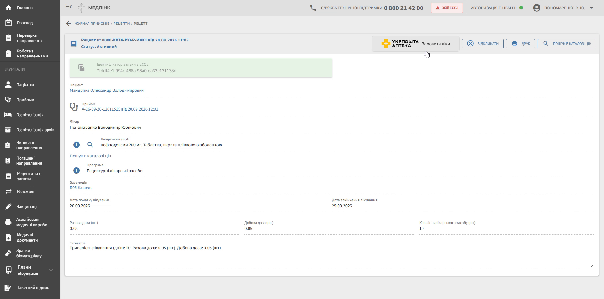This screenshot has width=604, height=299.
Task: Open the Рецепти breadcrumb link
Action: [x=122, y=24]
